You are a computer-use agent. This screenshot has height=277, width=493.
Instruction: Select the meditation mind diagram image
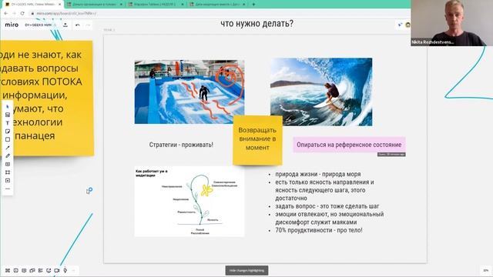pos(189,202)
